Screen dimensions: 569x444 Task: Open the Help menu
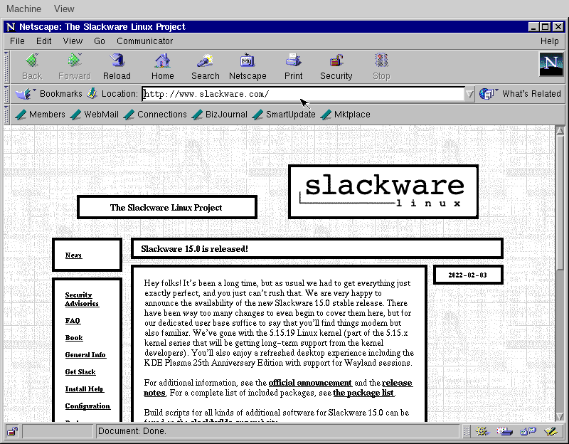coord(549,41)
